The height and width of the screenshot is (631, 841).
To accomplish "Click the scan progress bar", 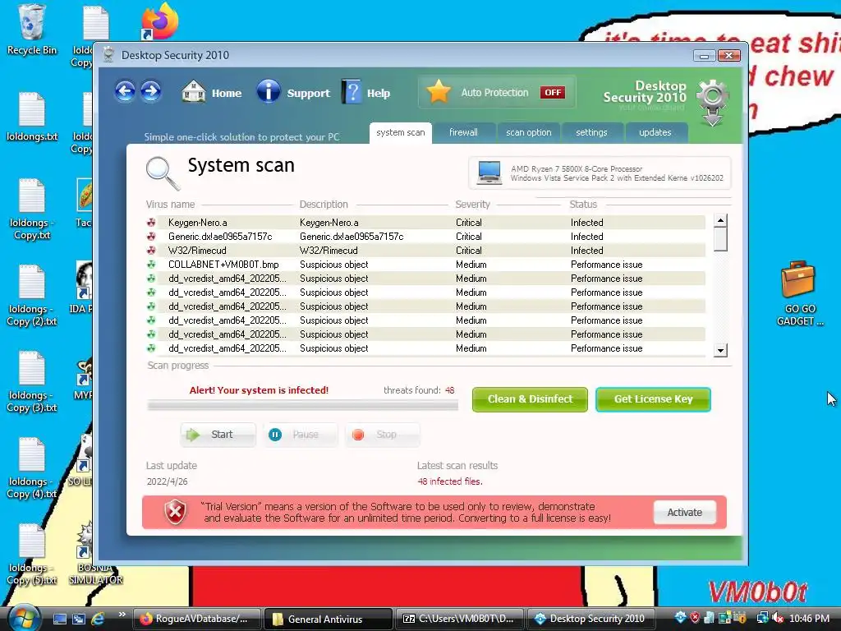I will click(302, 406).
